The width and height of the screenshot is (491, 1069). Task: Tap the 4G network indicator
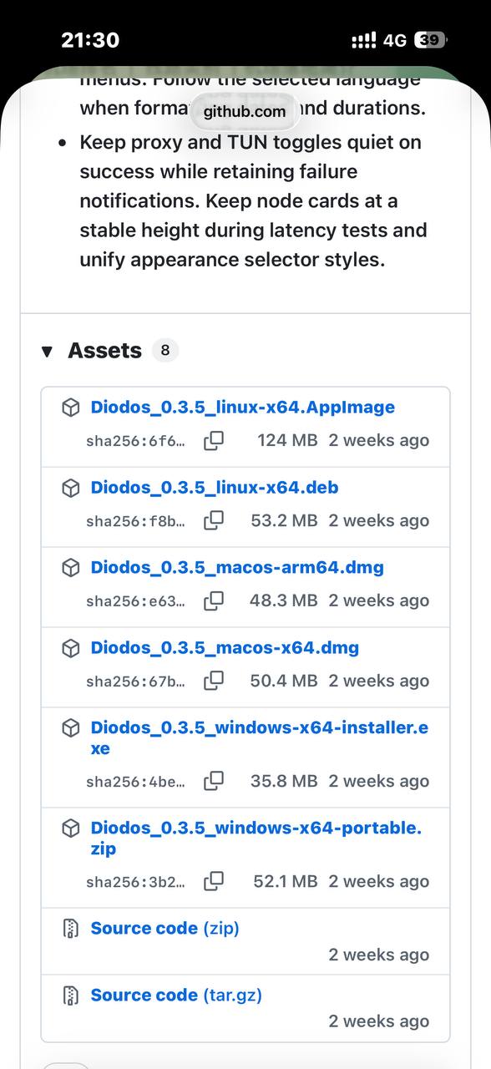(x=395, y=40)
